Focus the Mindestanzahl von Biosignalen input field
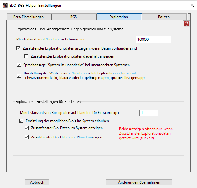Screen dimensions: 197x188 coord(149,113)
